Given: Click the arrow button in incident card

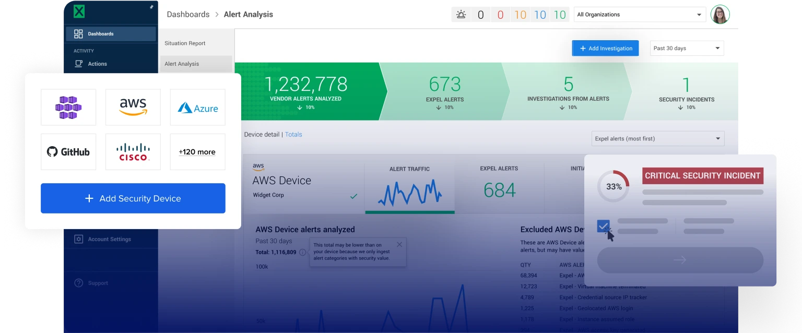Looking at the screenshot, I should click(680, 260).
